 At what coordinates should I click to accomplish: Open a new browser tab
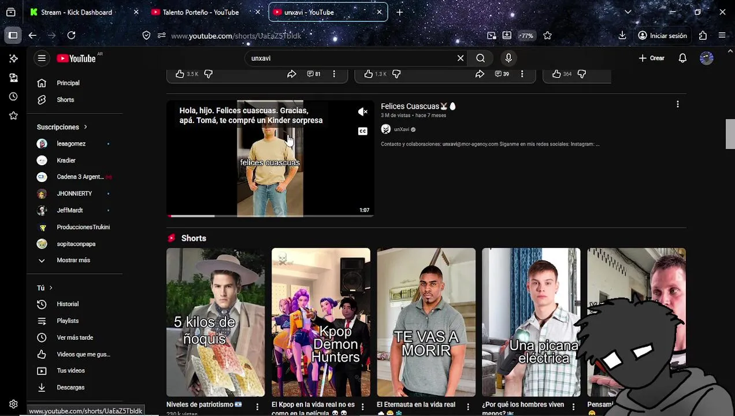pyautogui.click(x=399, y=12)
